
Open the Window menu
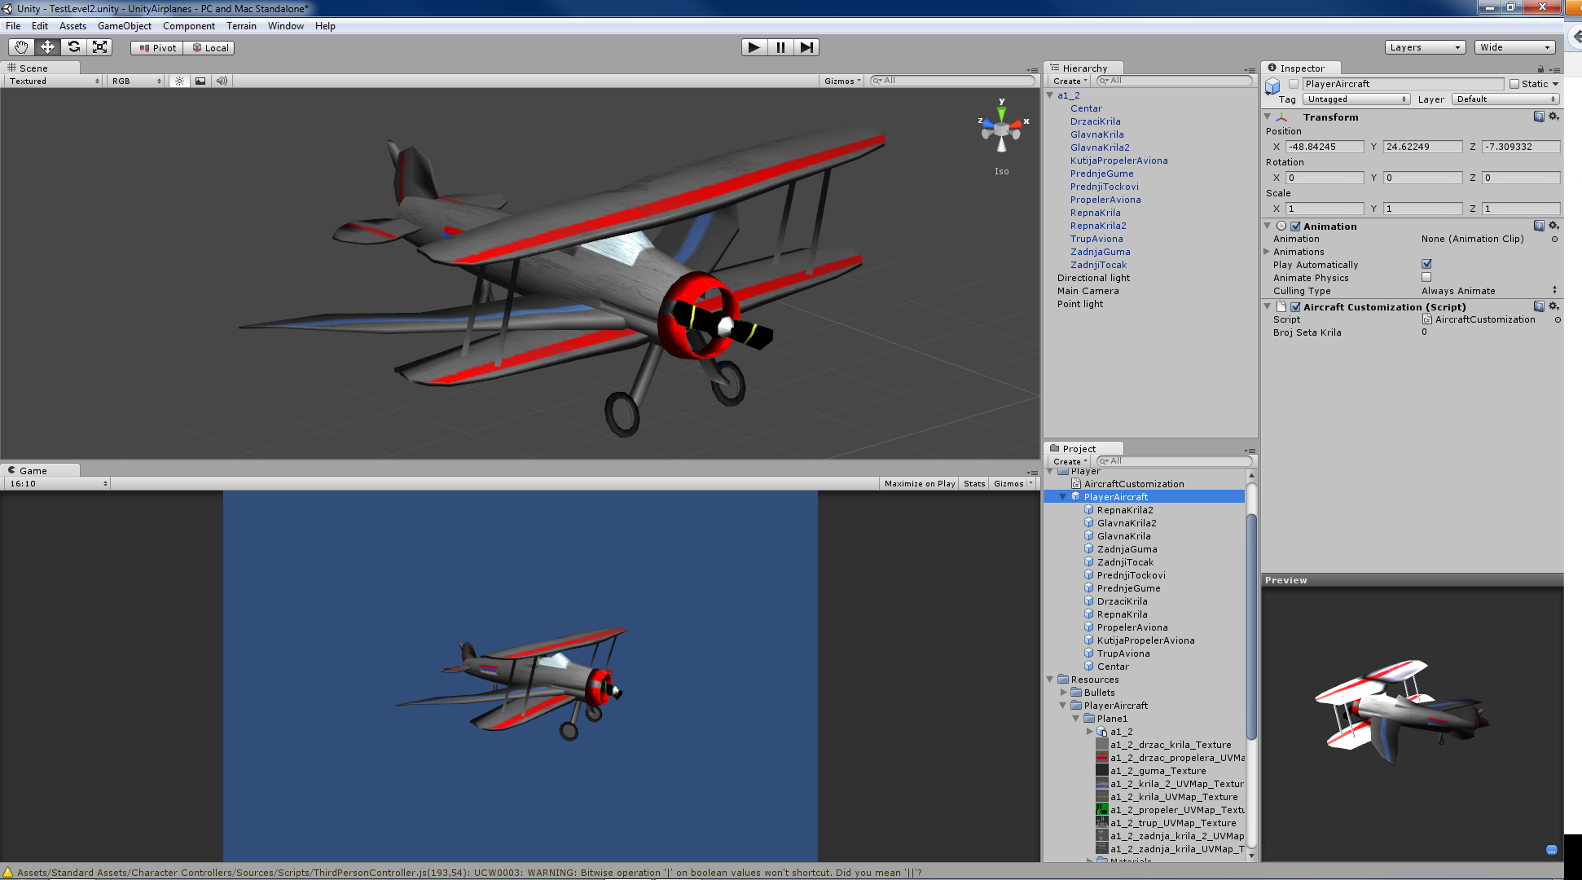point(286,26)
